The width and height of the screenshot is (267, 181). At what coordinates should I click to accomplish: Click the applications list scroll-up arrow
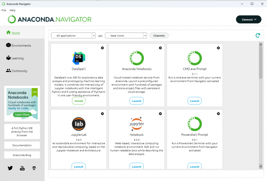pyautogui.click(x=261, y=45)
